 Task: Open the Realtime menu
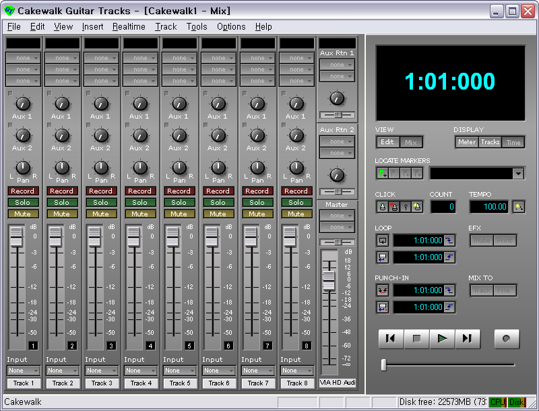tap(129, 26)
